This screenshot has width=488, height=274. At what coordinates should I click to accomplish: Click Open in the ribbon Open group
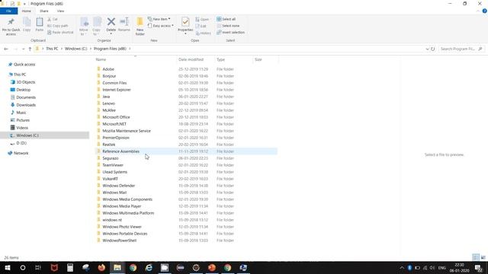click(202, 19)
